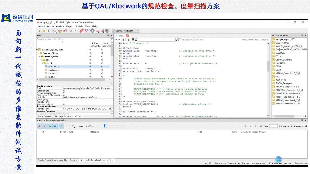Collapse the Source Files tree node
The width and height of the screenshot is (310, 174).
[x=38, y=53]
